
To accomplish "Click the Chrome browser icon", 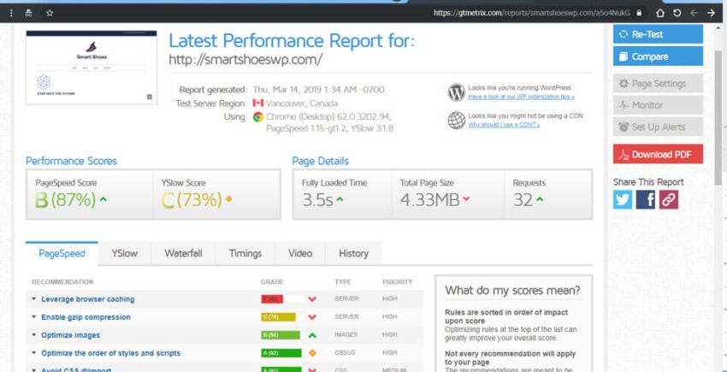I will pyautogui.click(x=258, y=117).
